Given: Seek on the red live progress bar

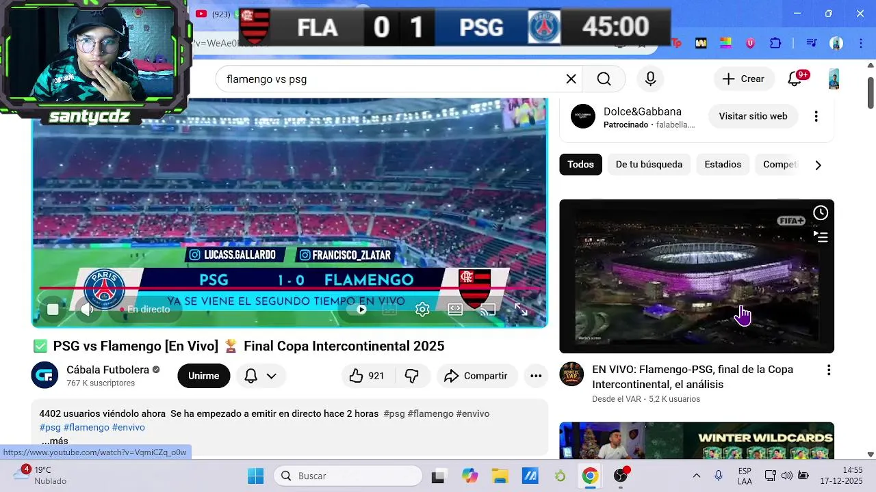Looking at the screenshot, I should click(289, 289).
